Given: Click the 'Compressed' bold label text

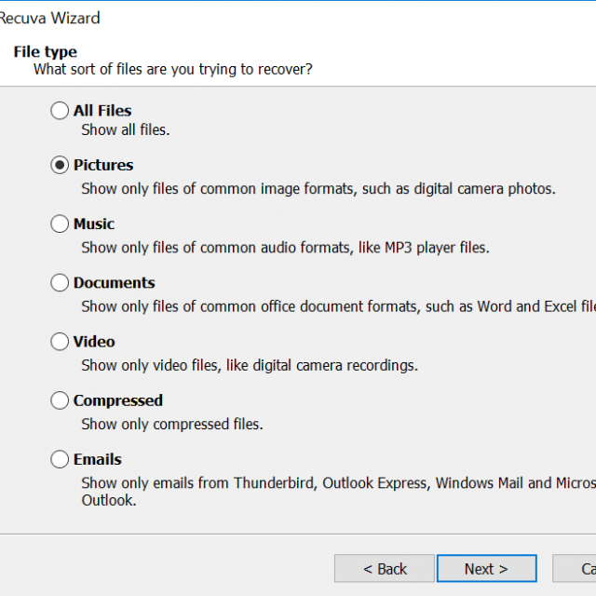Looking at the screenshot, I should 118,400.
